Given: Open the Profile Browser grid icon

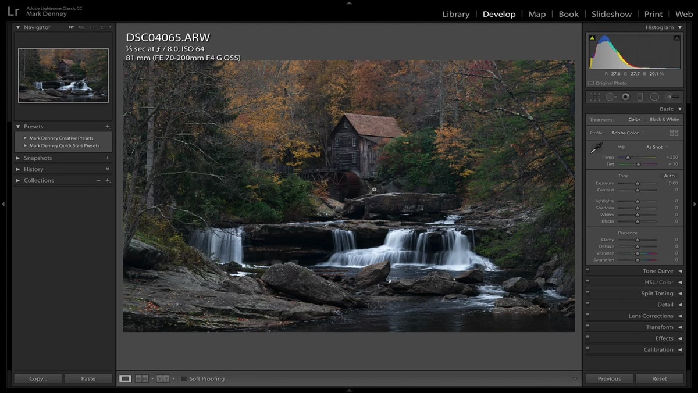Looking at the screenshot, I should point(674,133).
